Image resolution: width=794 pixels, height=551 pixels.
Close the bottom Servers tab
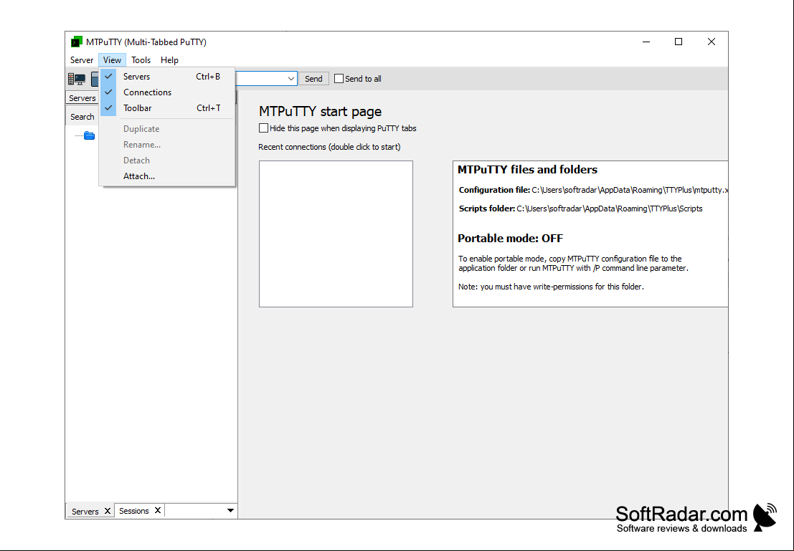click(108, 511)
